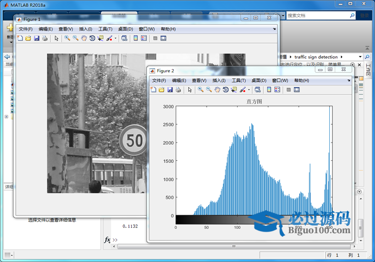Open Brush tool color dropdown in Figure 1

click(115, 39)
